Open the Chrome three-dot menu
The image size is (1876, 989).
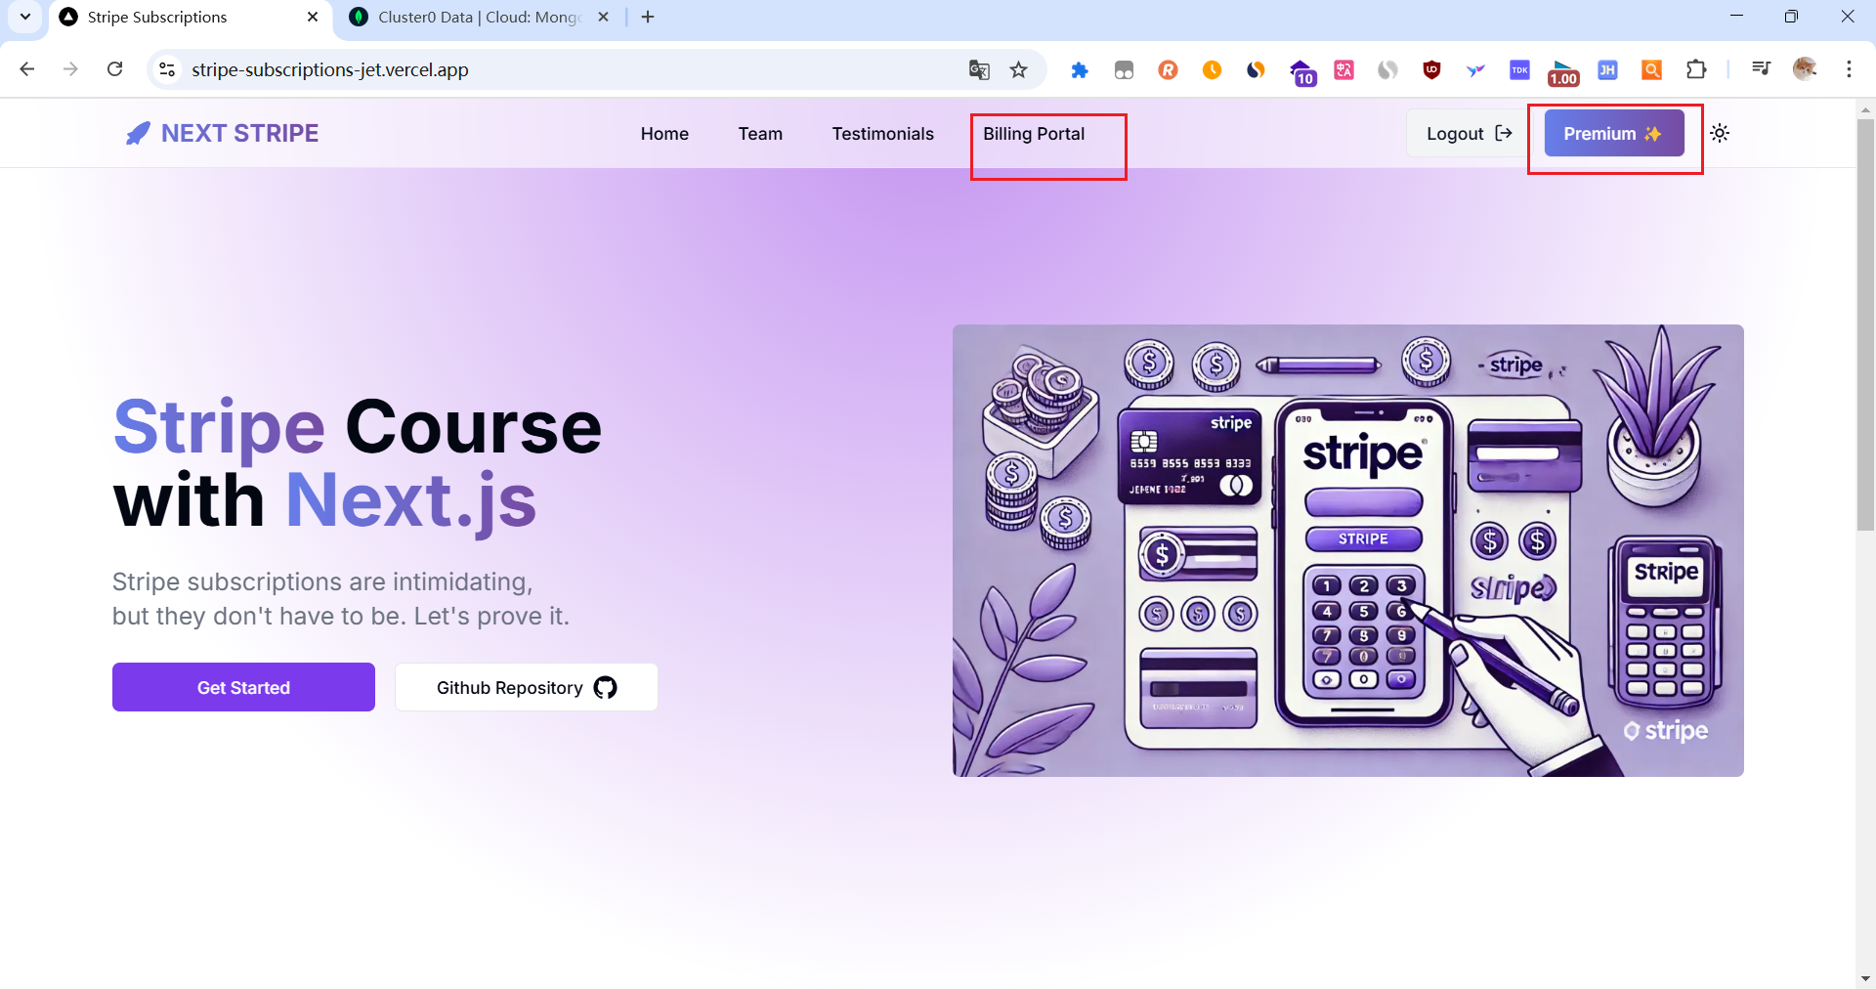click(1849, 69)
